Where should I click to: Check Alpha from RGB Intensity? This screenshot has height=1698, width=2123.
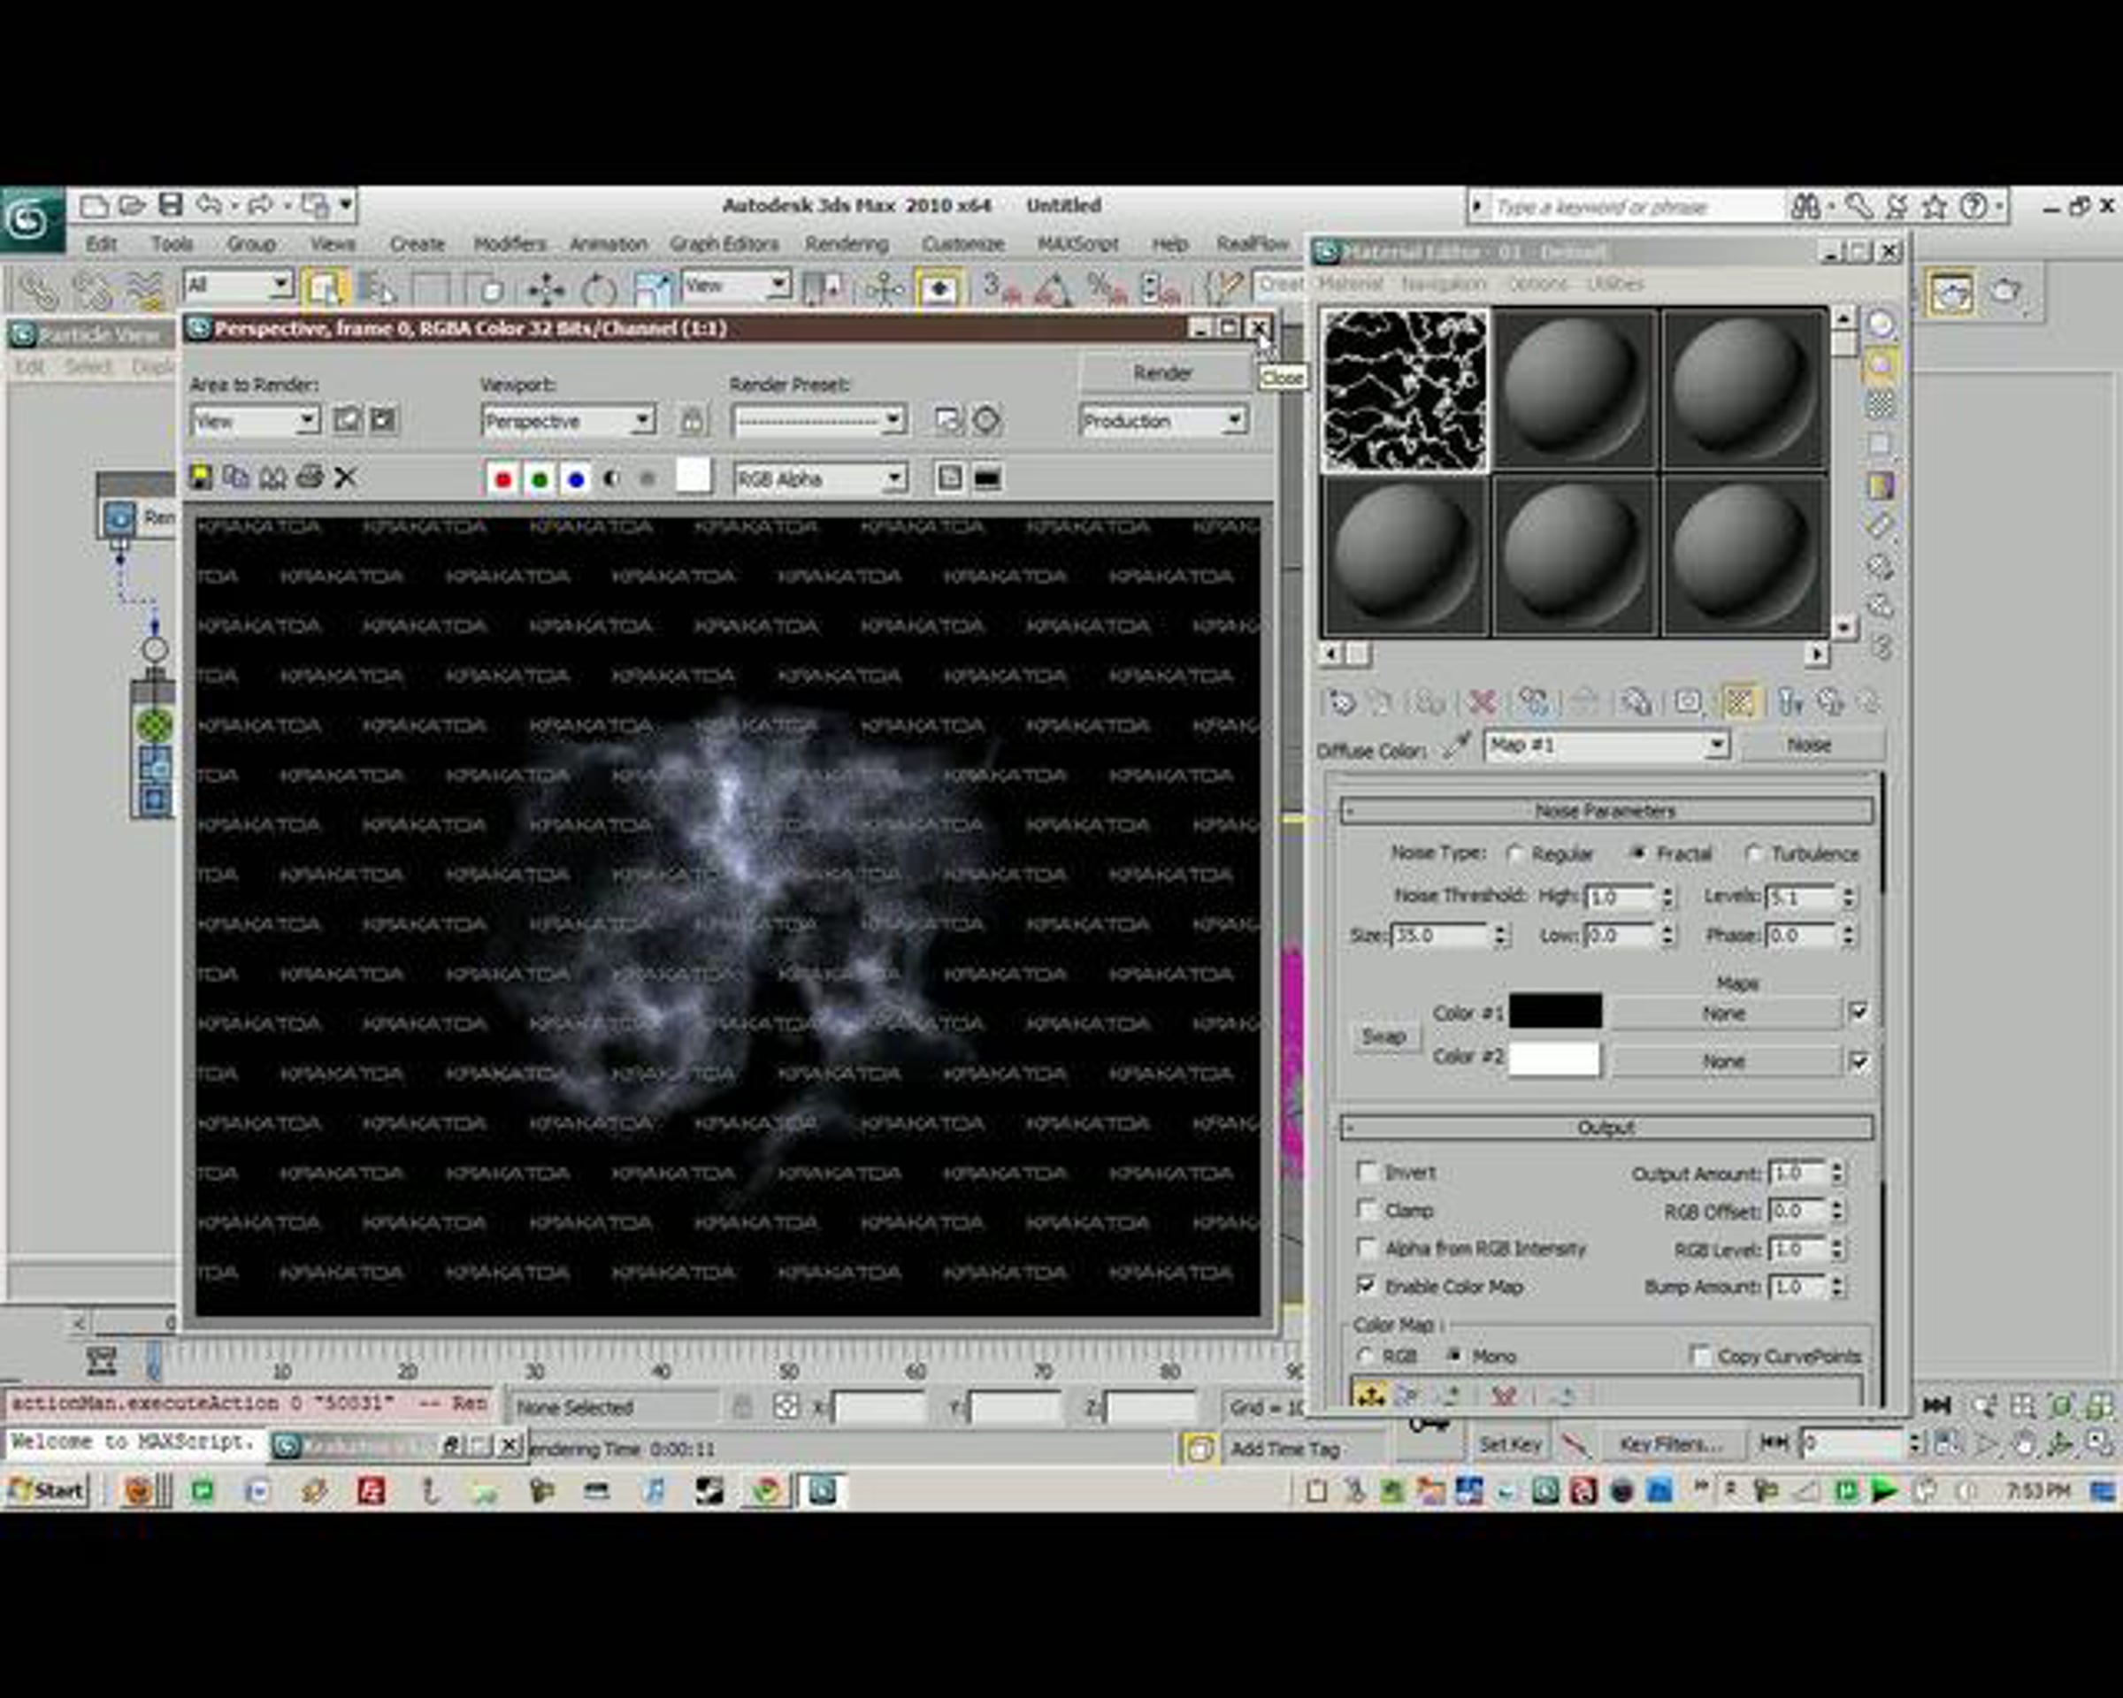tap(1367, 1248)
